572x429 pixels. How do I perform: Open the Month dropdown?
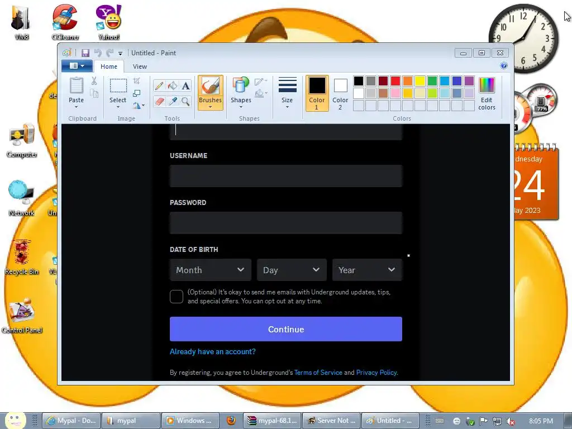211,270
